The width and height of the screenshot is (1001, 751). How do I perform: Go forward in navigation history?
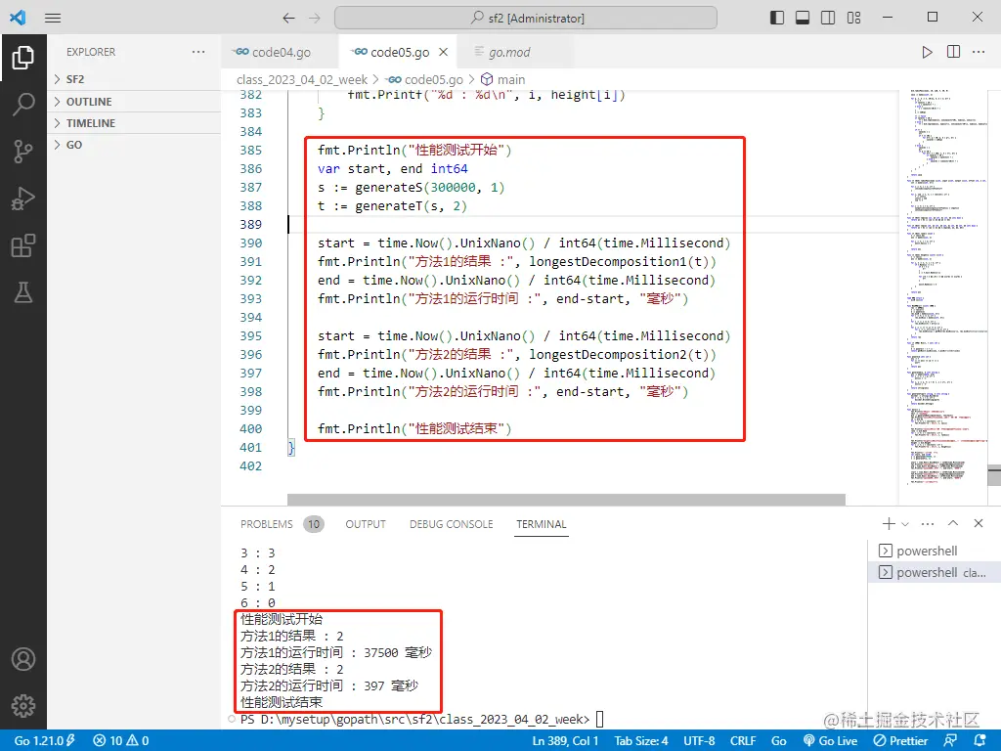click(315, 18)
